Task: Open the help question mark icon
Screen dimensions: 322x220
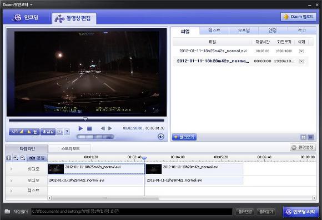Action: coord(67,132)
